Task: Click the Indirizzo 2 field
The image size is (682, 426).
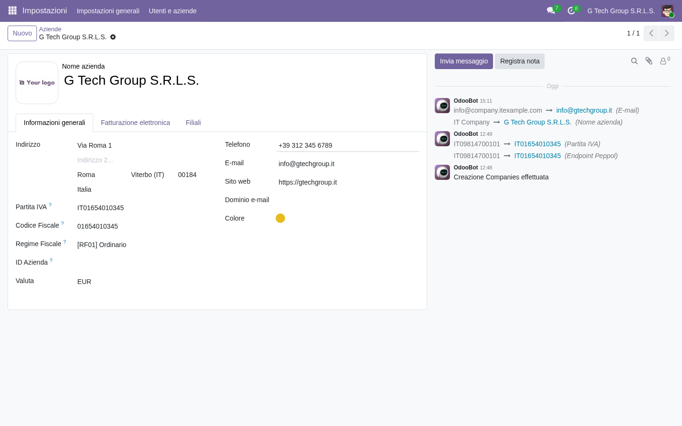Action: click(143, 160)
